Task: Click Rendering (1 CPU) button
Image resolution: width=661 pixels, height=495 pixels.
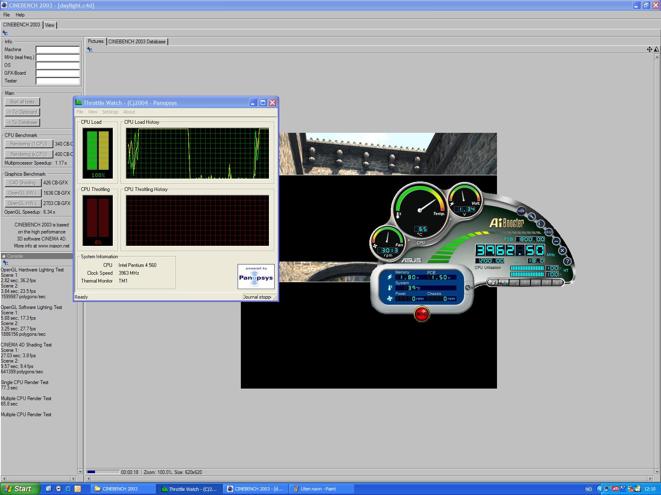Action: [29, 144]
